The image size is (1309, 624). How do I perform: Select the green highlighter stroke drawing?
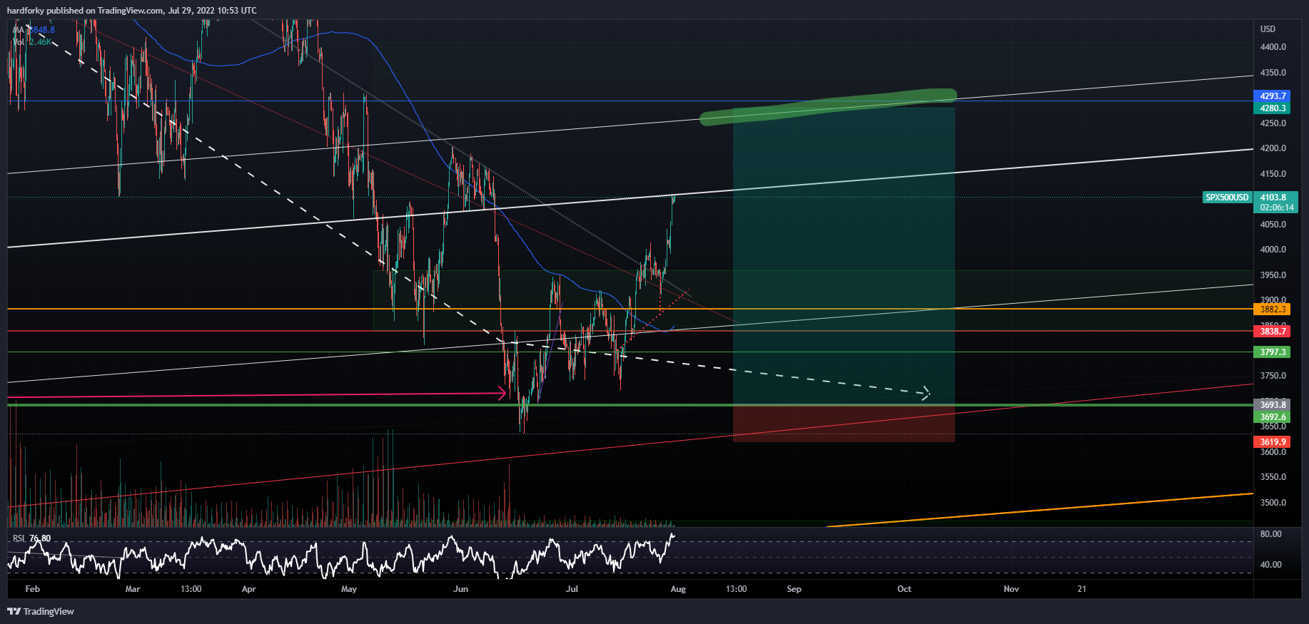828,107
